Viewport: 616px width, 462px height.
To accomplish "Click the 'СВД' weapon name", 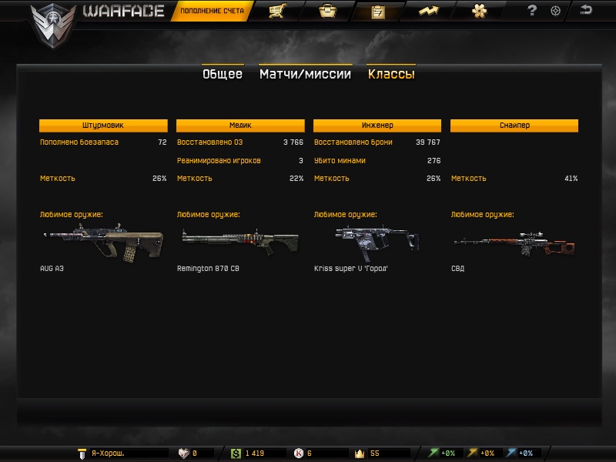I will [457, 269].
